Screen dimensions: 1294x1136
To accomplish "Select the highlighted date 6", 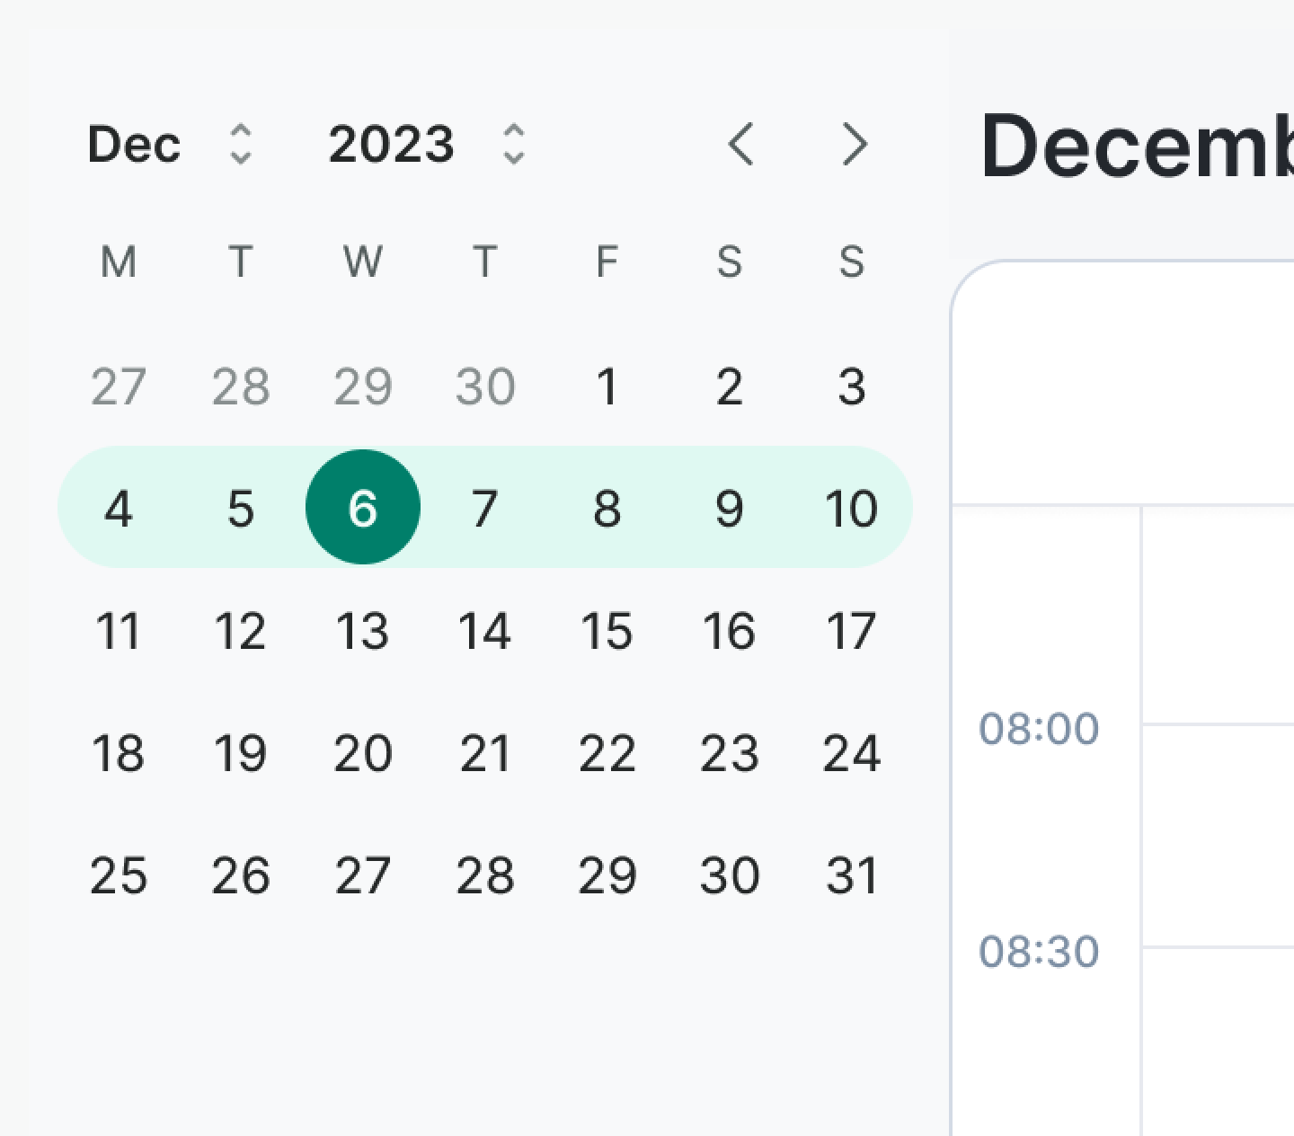I will tap(363, 508).
